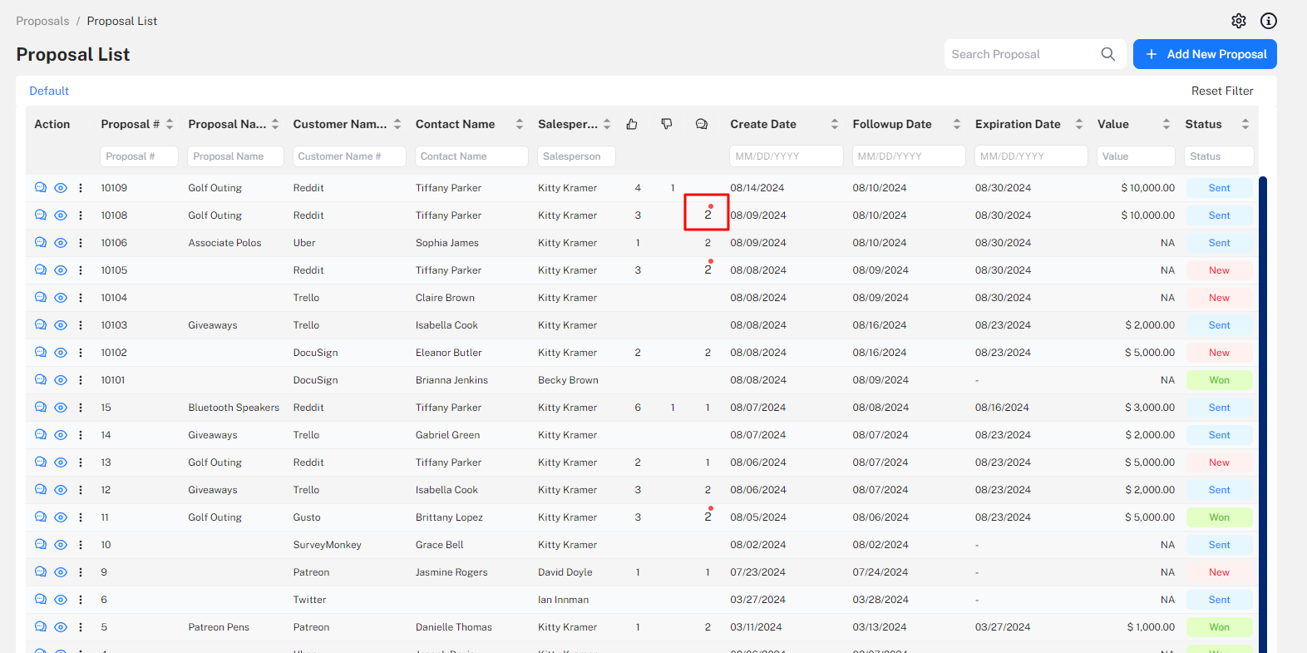This screenshot has width=1307, height=653.
Task: Open three-dot menu for proposal 10101
Action: click(x=81, y=380)
